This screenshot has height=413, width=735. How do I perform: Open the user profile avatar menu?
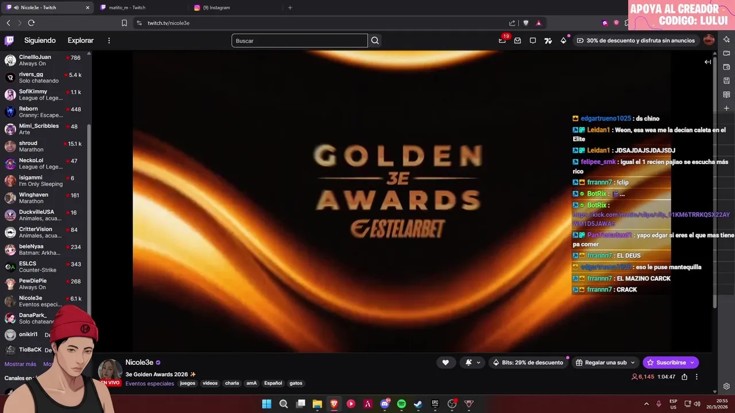[709, 40]
